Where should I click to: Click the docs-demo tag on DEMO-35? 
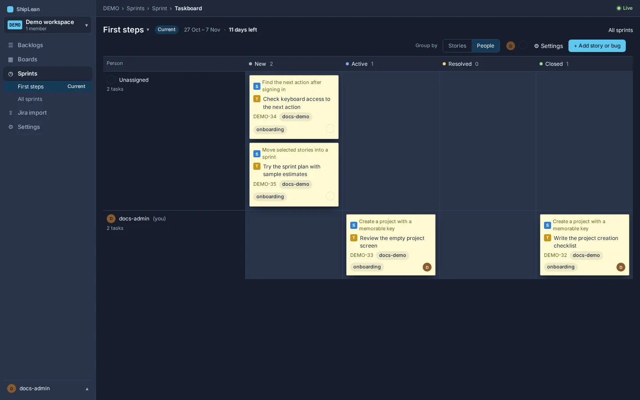coord(296,184)
